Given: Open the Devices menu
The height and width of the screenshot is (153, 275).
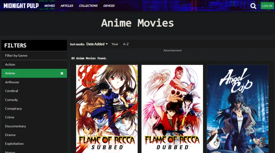Looking at the screenshot, I should (x=109, y=6).
